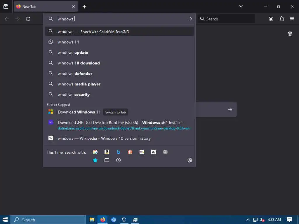Search history via clock icon
Viewport: 299px width, 224px height.
[119, 160]
